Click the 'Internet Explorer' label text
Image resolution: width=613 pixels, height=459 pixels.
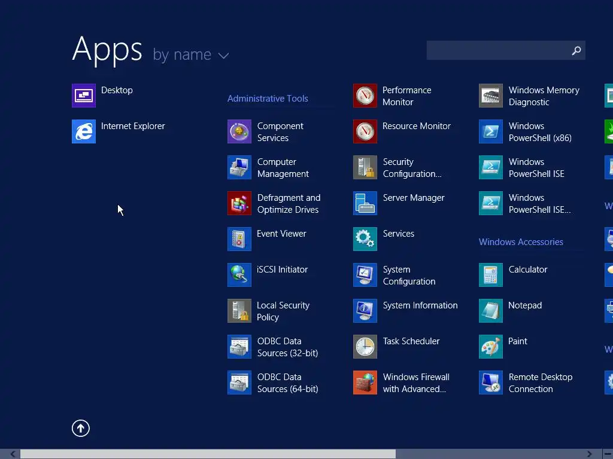[x=133, y=126]
